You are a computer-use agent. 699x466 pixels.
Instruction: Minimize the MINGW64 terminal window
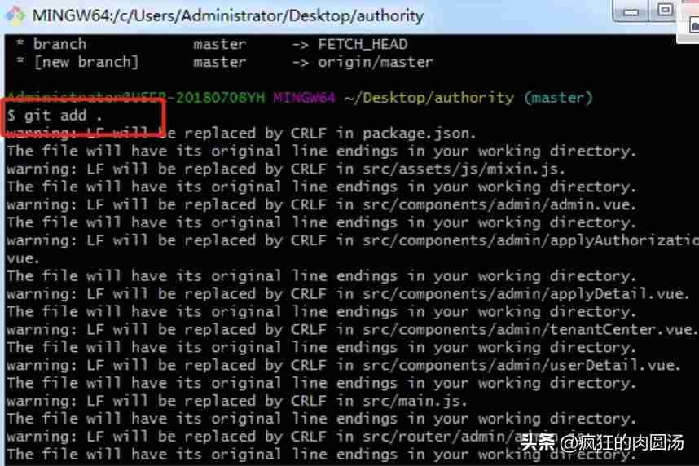coord(631,11)
